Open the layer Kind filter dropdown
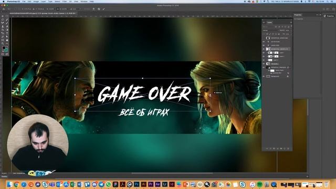336x189 pixels. click(268, 27)
